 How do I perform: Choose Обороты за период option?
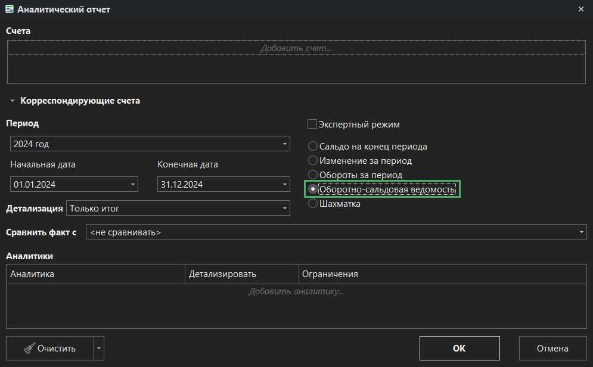pos(312,175)
